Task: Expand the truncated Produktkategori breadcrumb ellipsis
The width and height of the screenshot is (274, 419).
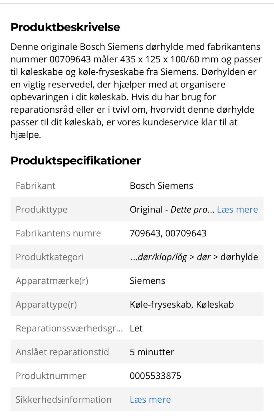Action: tap(134, 257)
